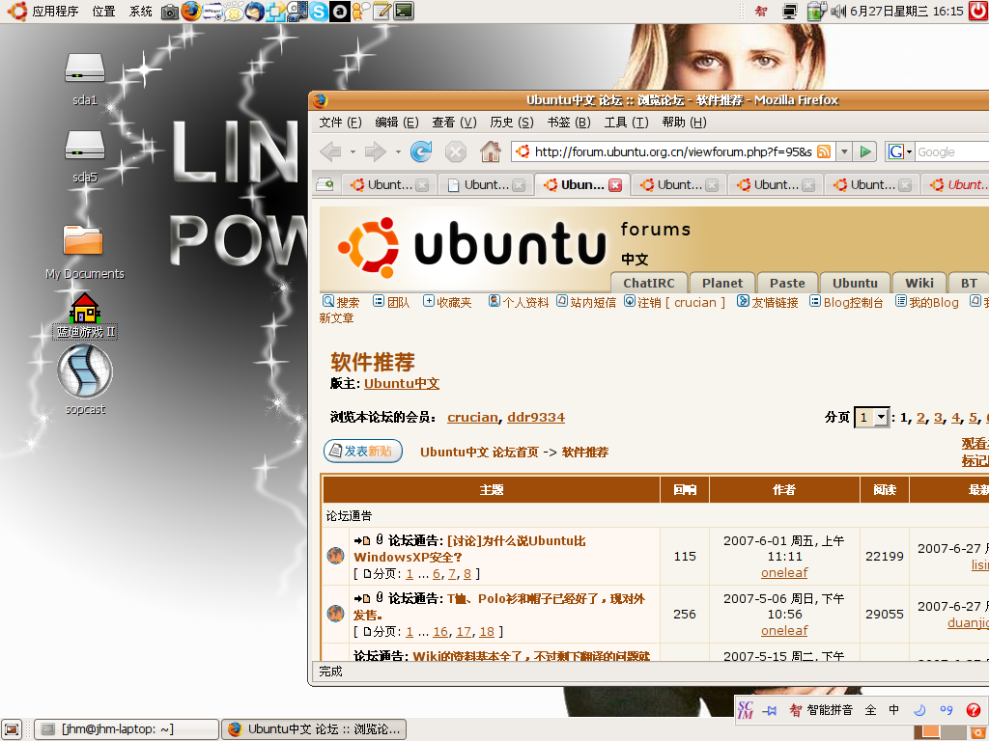
Task: Close the active Ubuntu browser tab
Action: [x=615, y=185]
